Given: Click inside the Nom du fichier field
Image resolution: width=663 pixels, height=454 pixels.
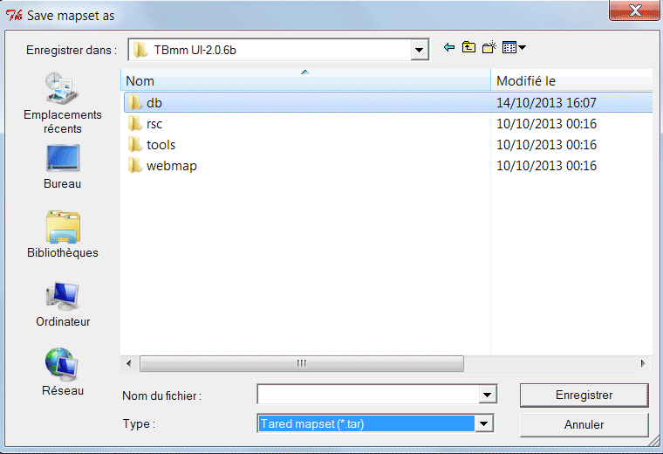Looking at the screenshot, I should click(x=368, y=396).
